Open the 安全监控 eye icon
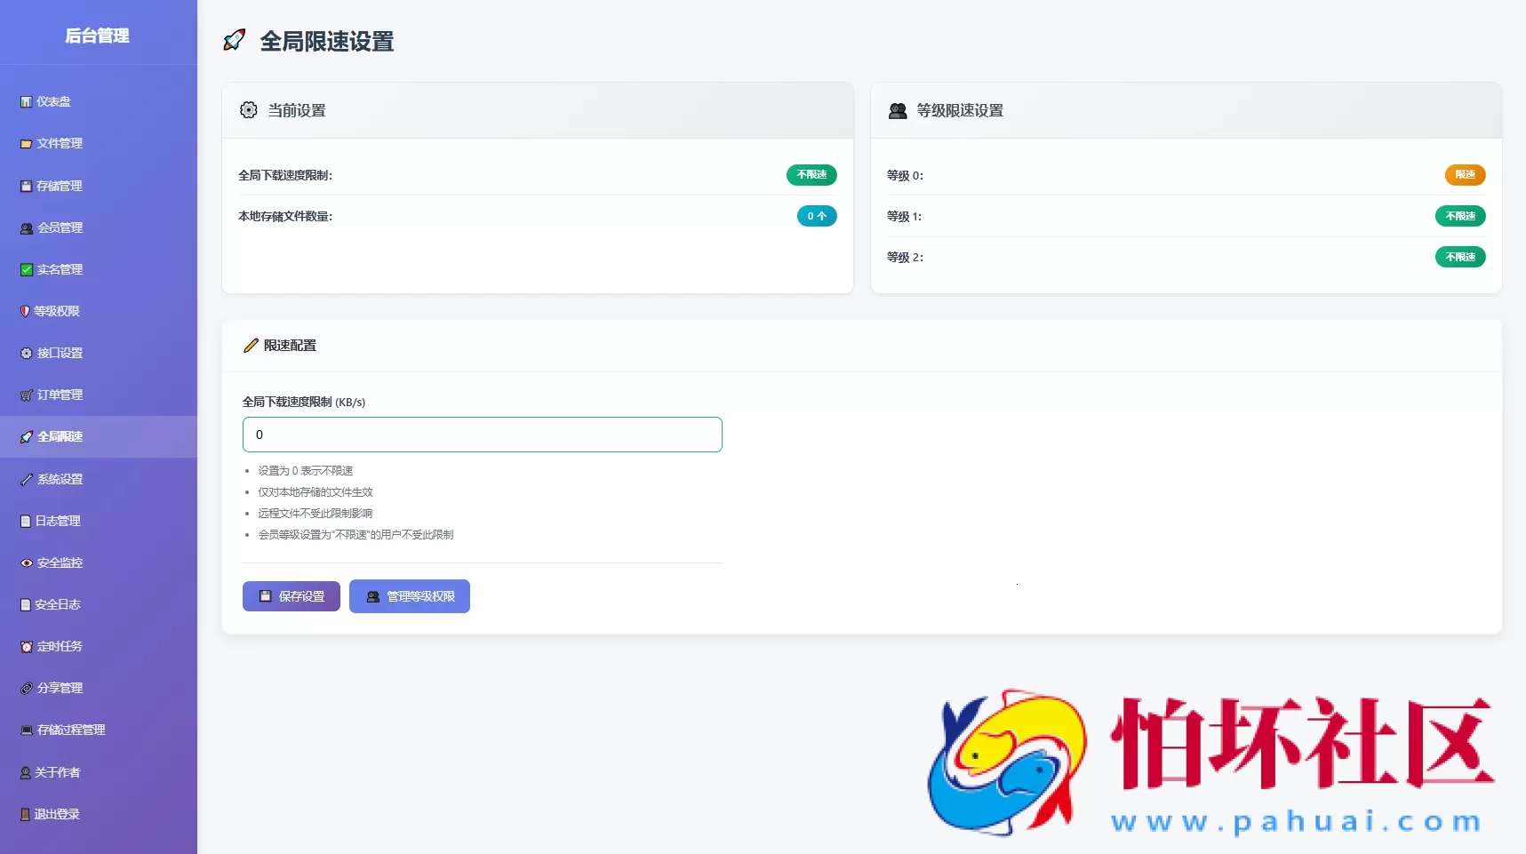Image resolution: width=1526 pixels, height=854 pixels. click(26, 563)
